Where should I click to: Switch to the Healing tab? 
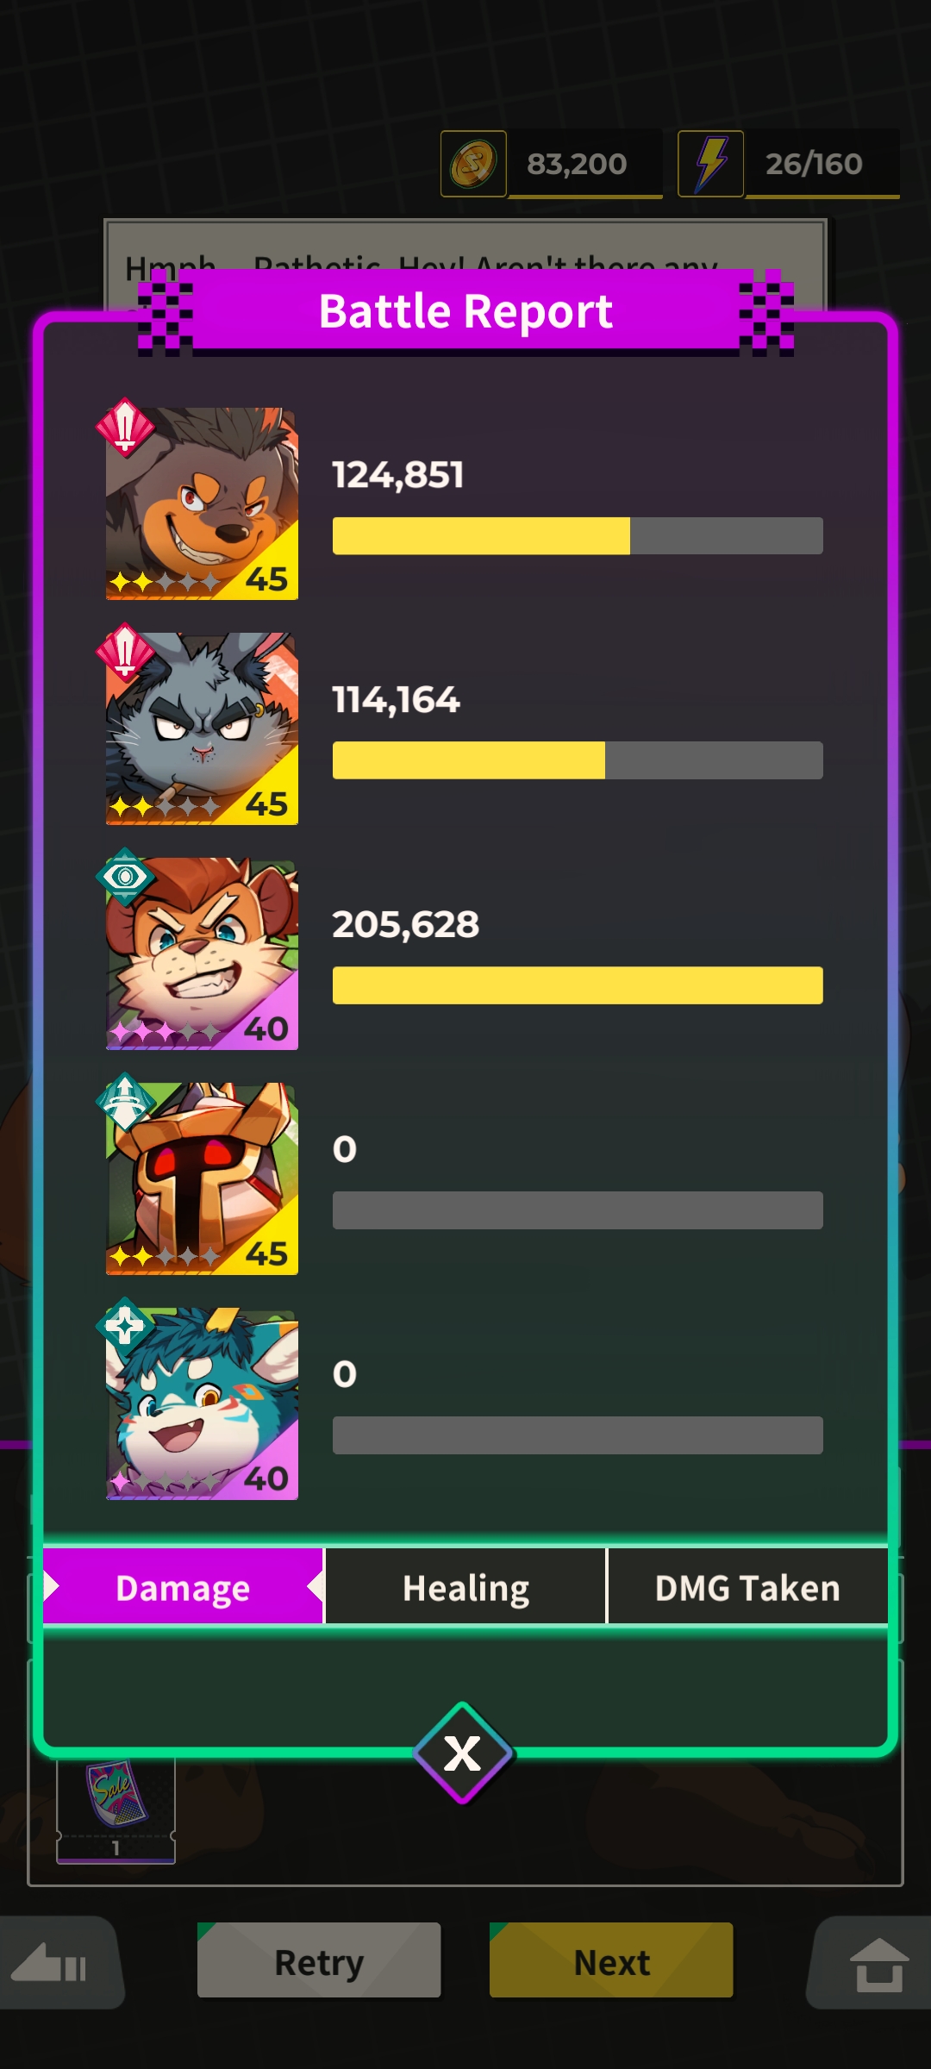click(x=465, y=1587)
